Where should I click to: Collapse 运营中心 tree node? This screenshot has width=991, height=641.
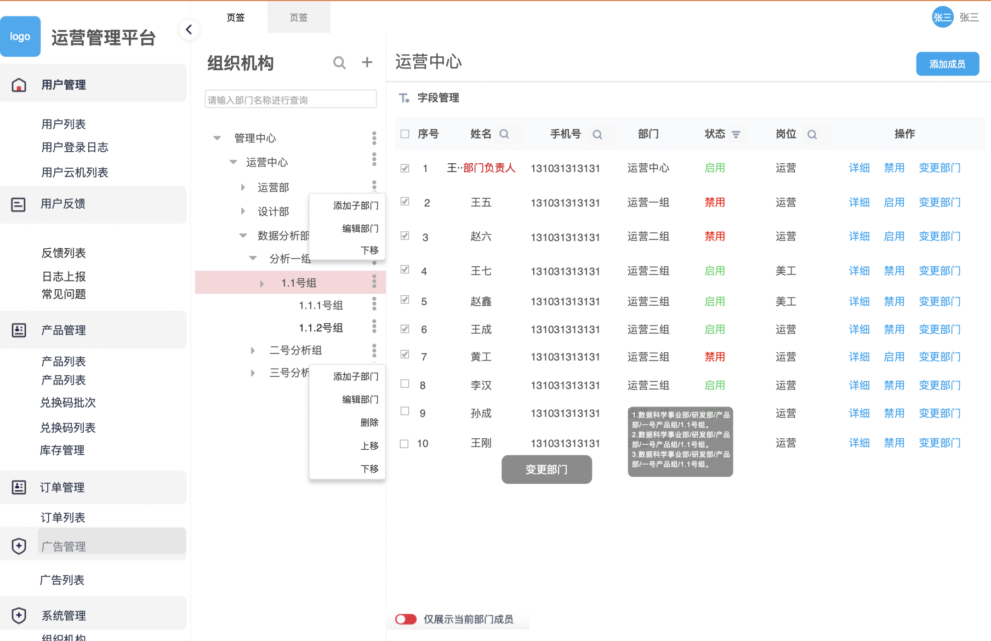pos(233,162)
